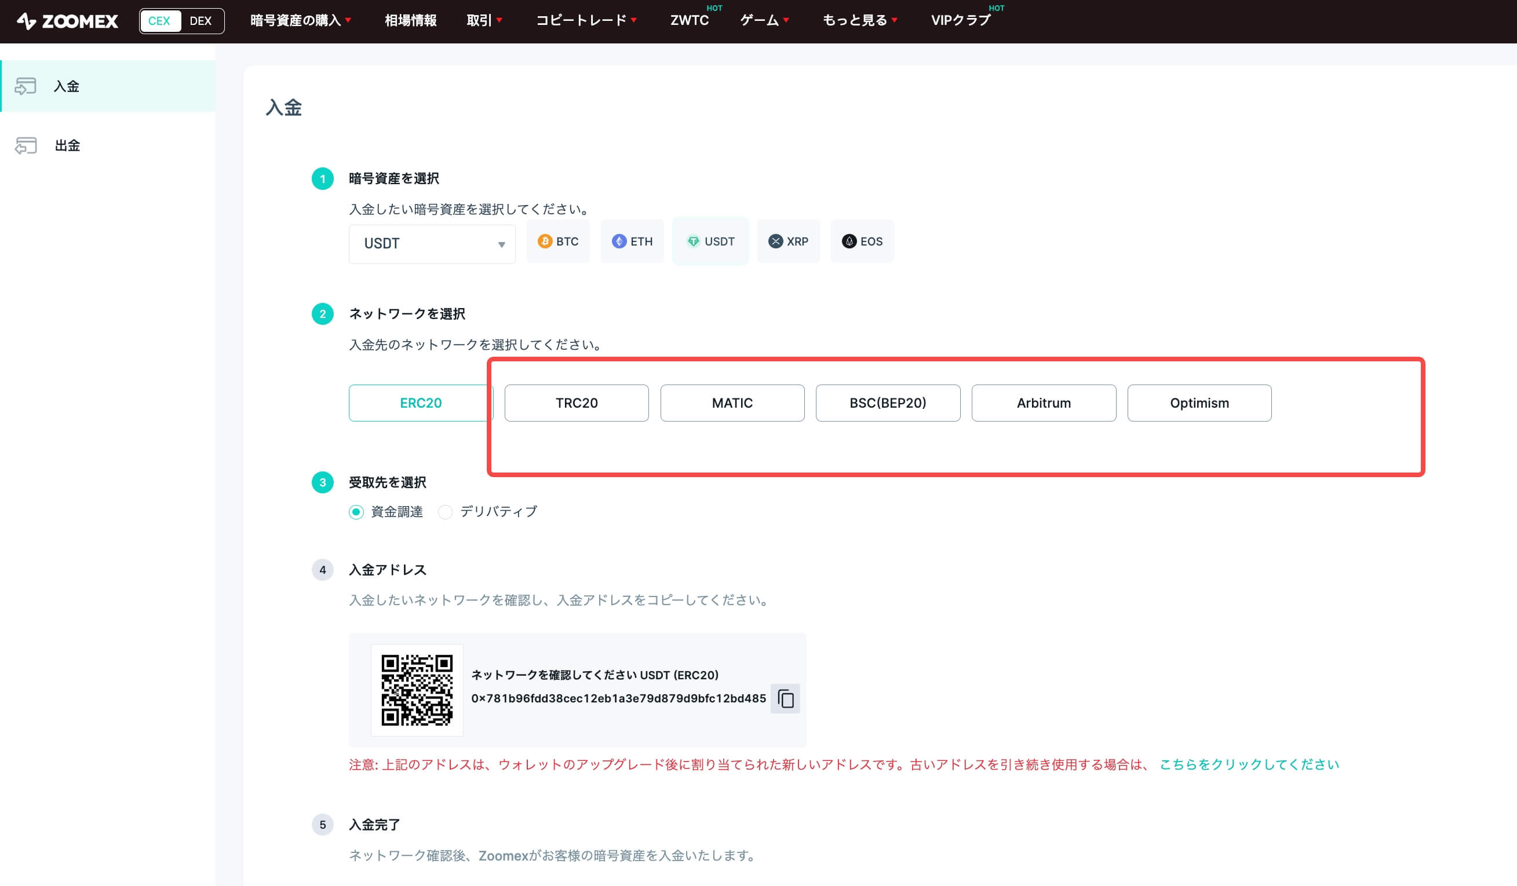Open ZWTC page
This screenshot has height=886, width=1517.
690,20
